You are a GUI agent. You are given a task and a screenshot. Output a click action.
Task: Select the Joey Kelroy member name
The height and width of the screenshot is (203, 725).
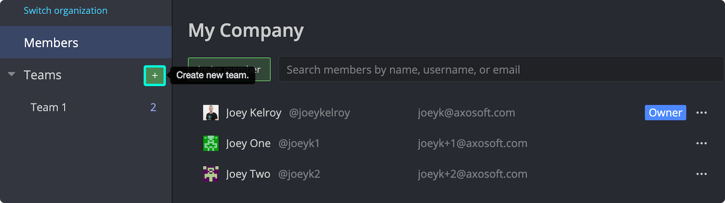pyautogui.click(x=254, y=113)
